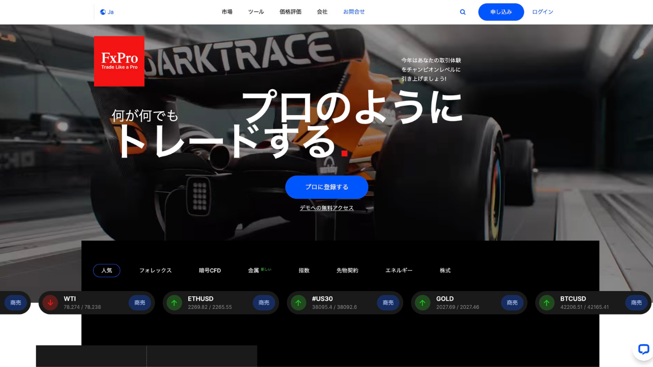Click the 商売 button for #US30
This screenshot has height=367, width=653.
(388, 303)
